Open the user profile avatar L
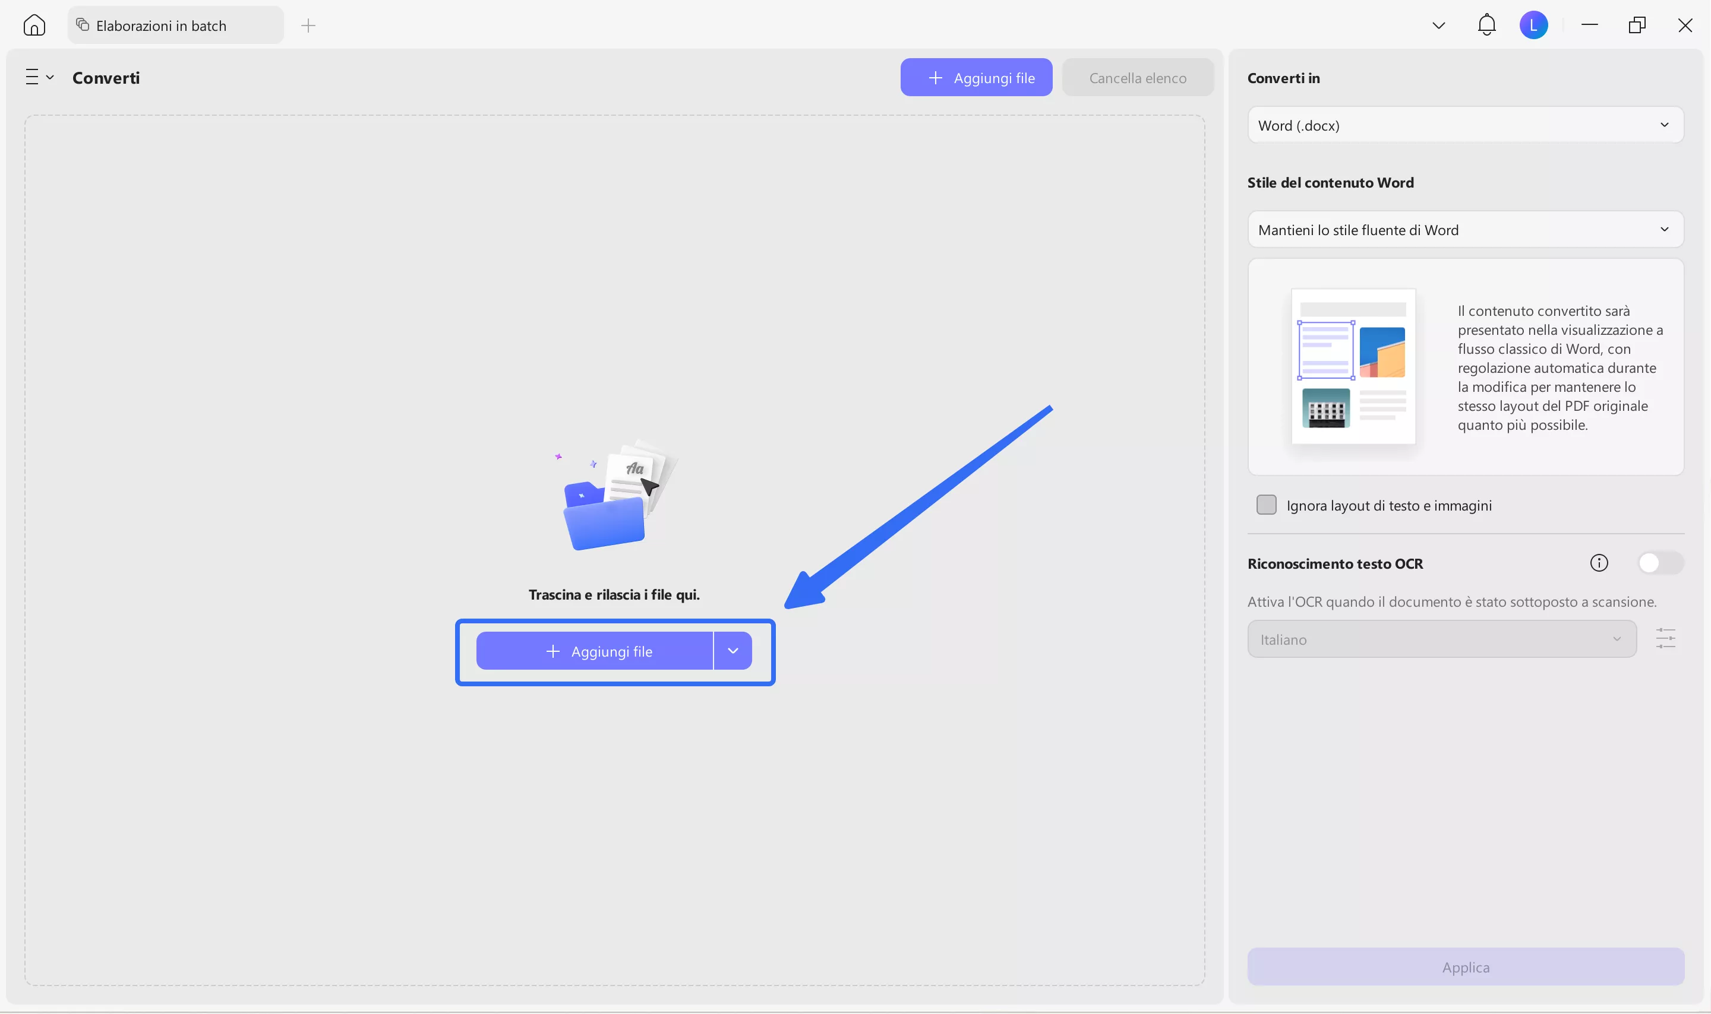Viewport: 1711px width, 1014px height. click(1533, 26)
